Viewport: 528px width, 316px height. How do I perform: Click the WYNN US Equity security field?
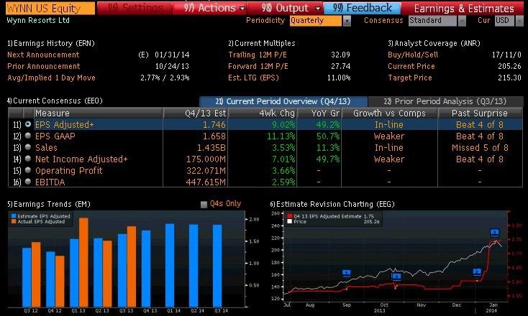(50, 9)
